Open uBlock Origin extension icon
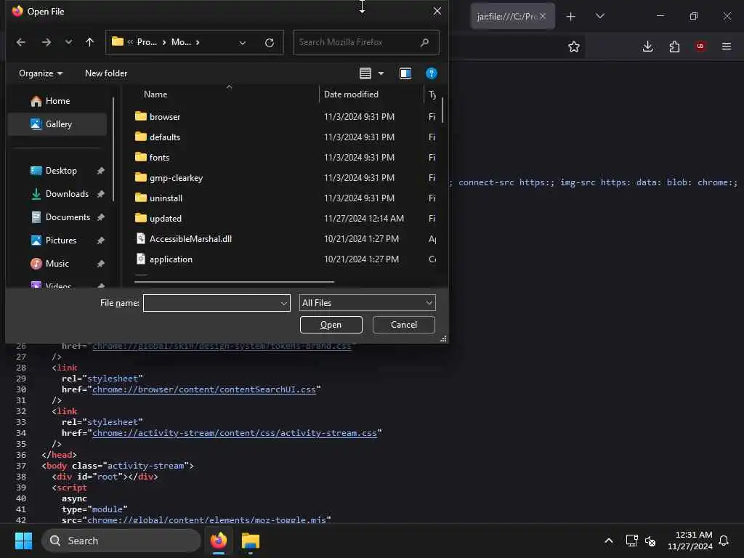This screenshot has width=744, height=558. pos(700,46)
